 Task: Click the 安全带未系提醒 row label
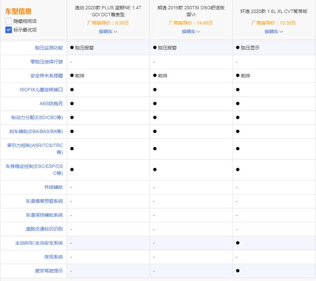click(x=46, y=76)
